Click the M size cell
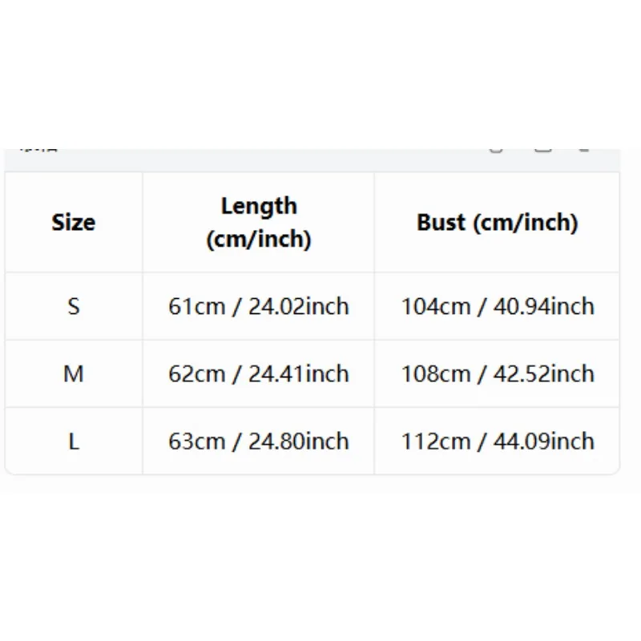This screenshot has height=641, width=641. (74, 373)
